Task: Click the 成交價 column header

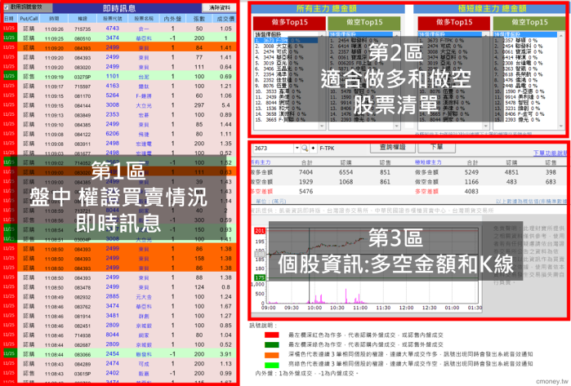Action: coord(225,19)
